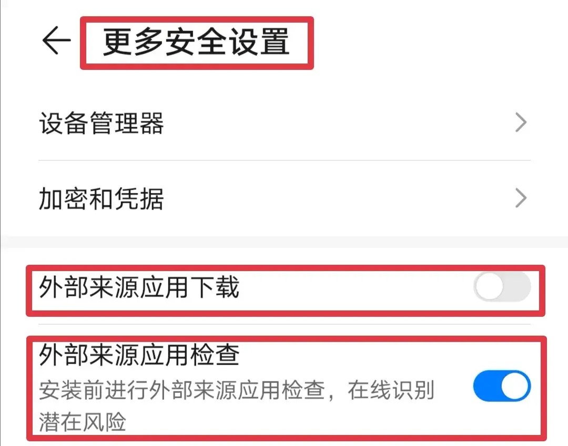Select the 外部来源应用下载 label text

click(x=139, y=287)
